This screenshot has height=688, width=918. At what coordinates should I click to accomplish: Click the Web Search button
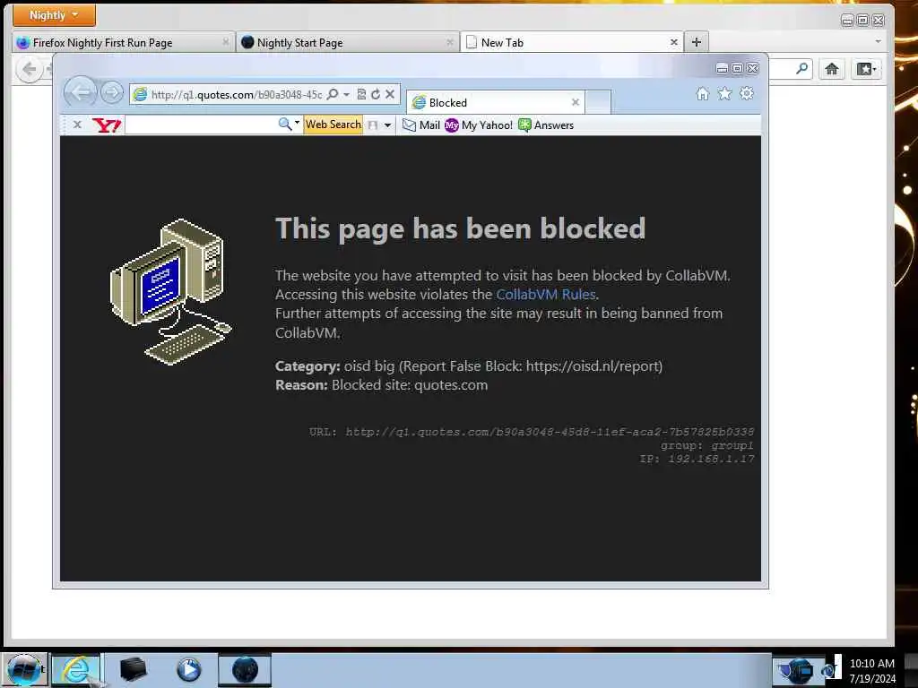pyautogui.click(x=333, y=125)
